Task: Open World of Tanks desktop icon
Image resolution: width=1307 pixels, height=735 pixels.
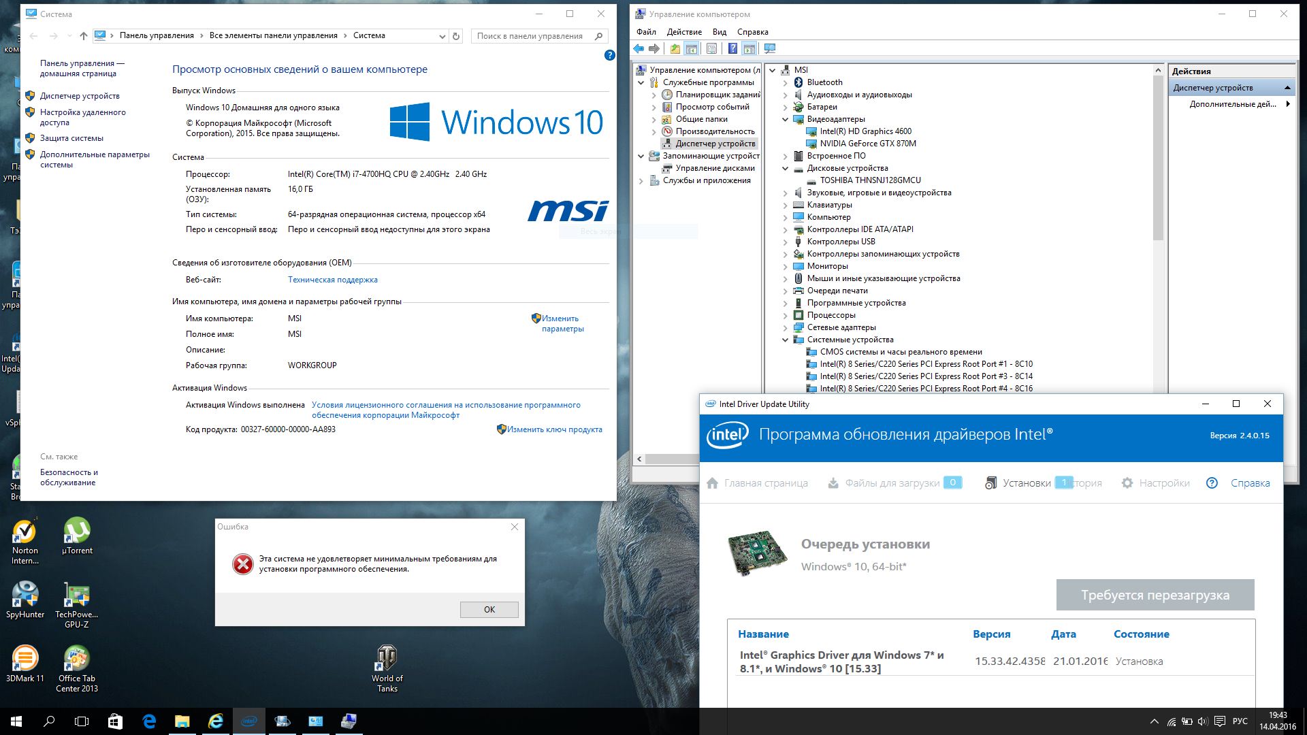Action: point(387,669)
